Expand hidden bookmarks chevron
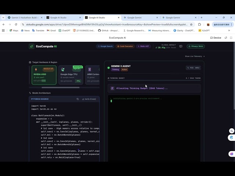 pyautogui.click(x=229, y=30)
